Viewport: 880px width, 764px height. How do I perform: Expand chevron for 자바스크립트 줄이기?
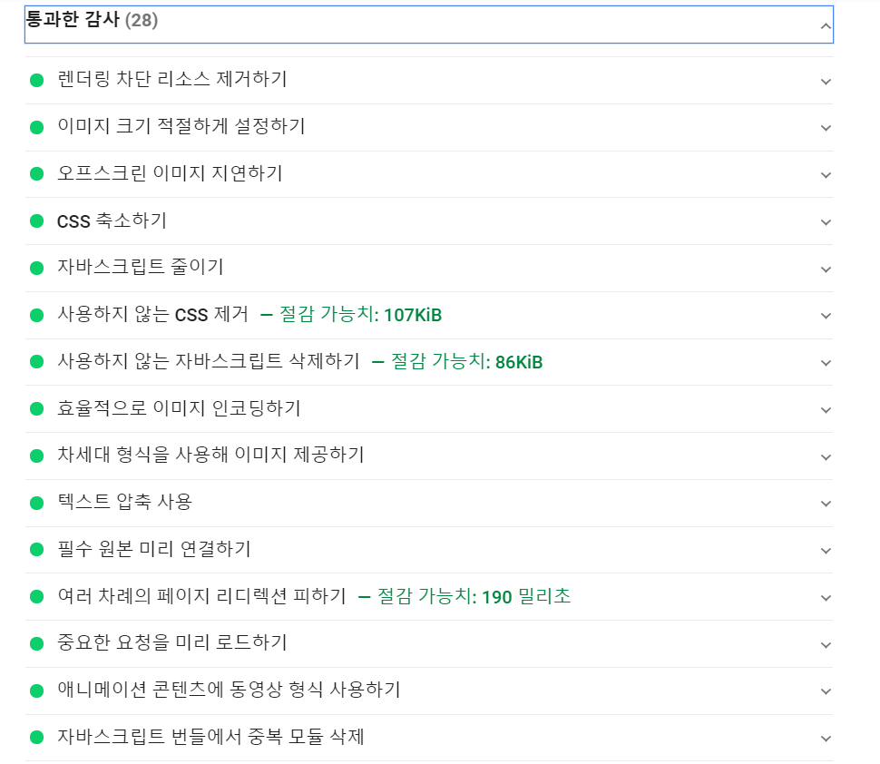[826, 269]
